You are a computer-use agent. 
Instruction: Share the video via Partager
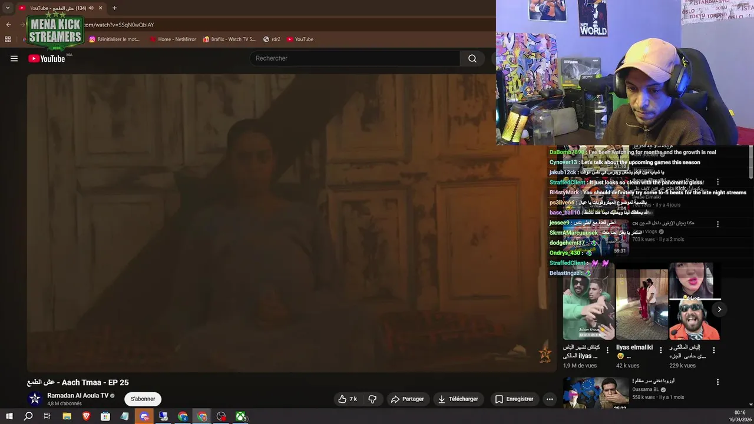[x=407, y=399]
